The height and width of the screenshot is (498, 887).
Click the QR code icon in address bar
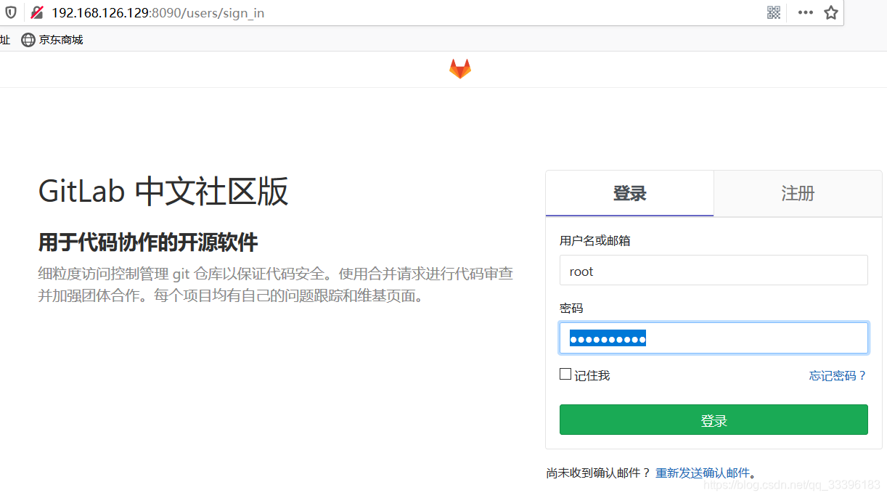774,12
